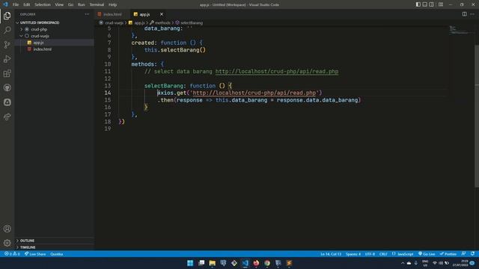The image size is (479, 269).
Task: Click crud-vuejs in the breadcrumb
Action: [x=114, y=22]
